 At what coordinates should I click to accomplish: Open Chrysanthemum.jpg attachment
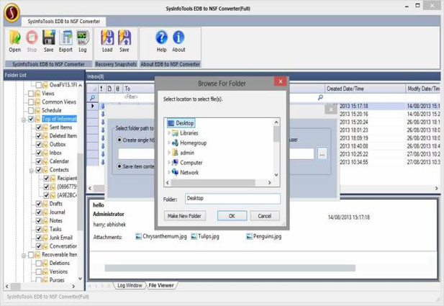(161, 236)
